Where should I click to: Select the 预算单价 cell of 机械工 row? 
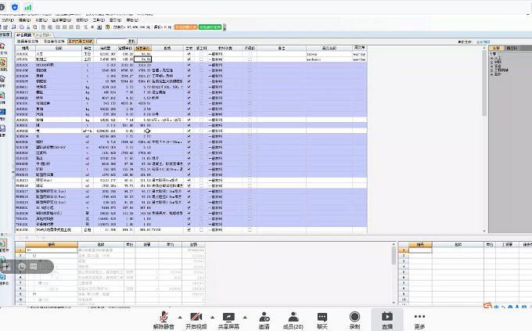(x=143, y=59)
